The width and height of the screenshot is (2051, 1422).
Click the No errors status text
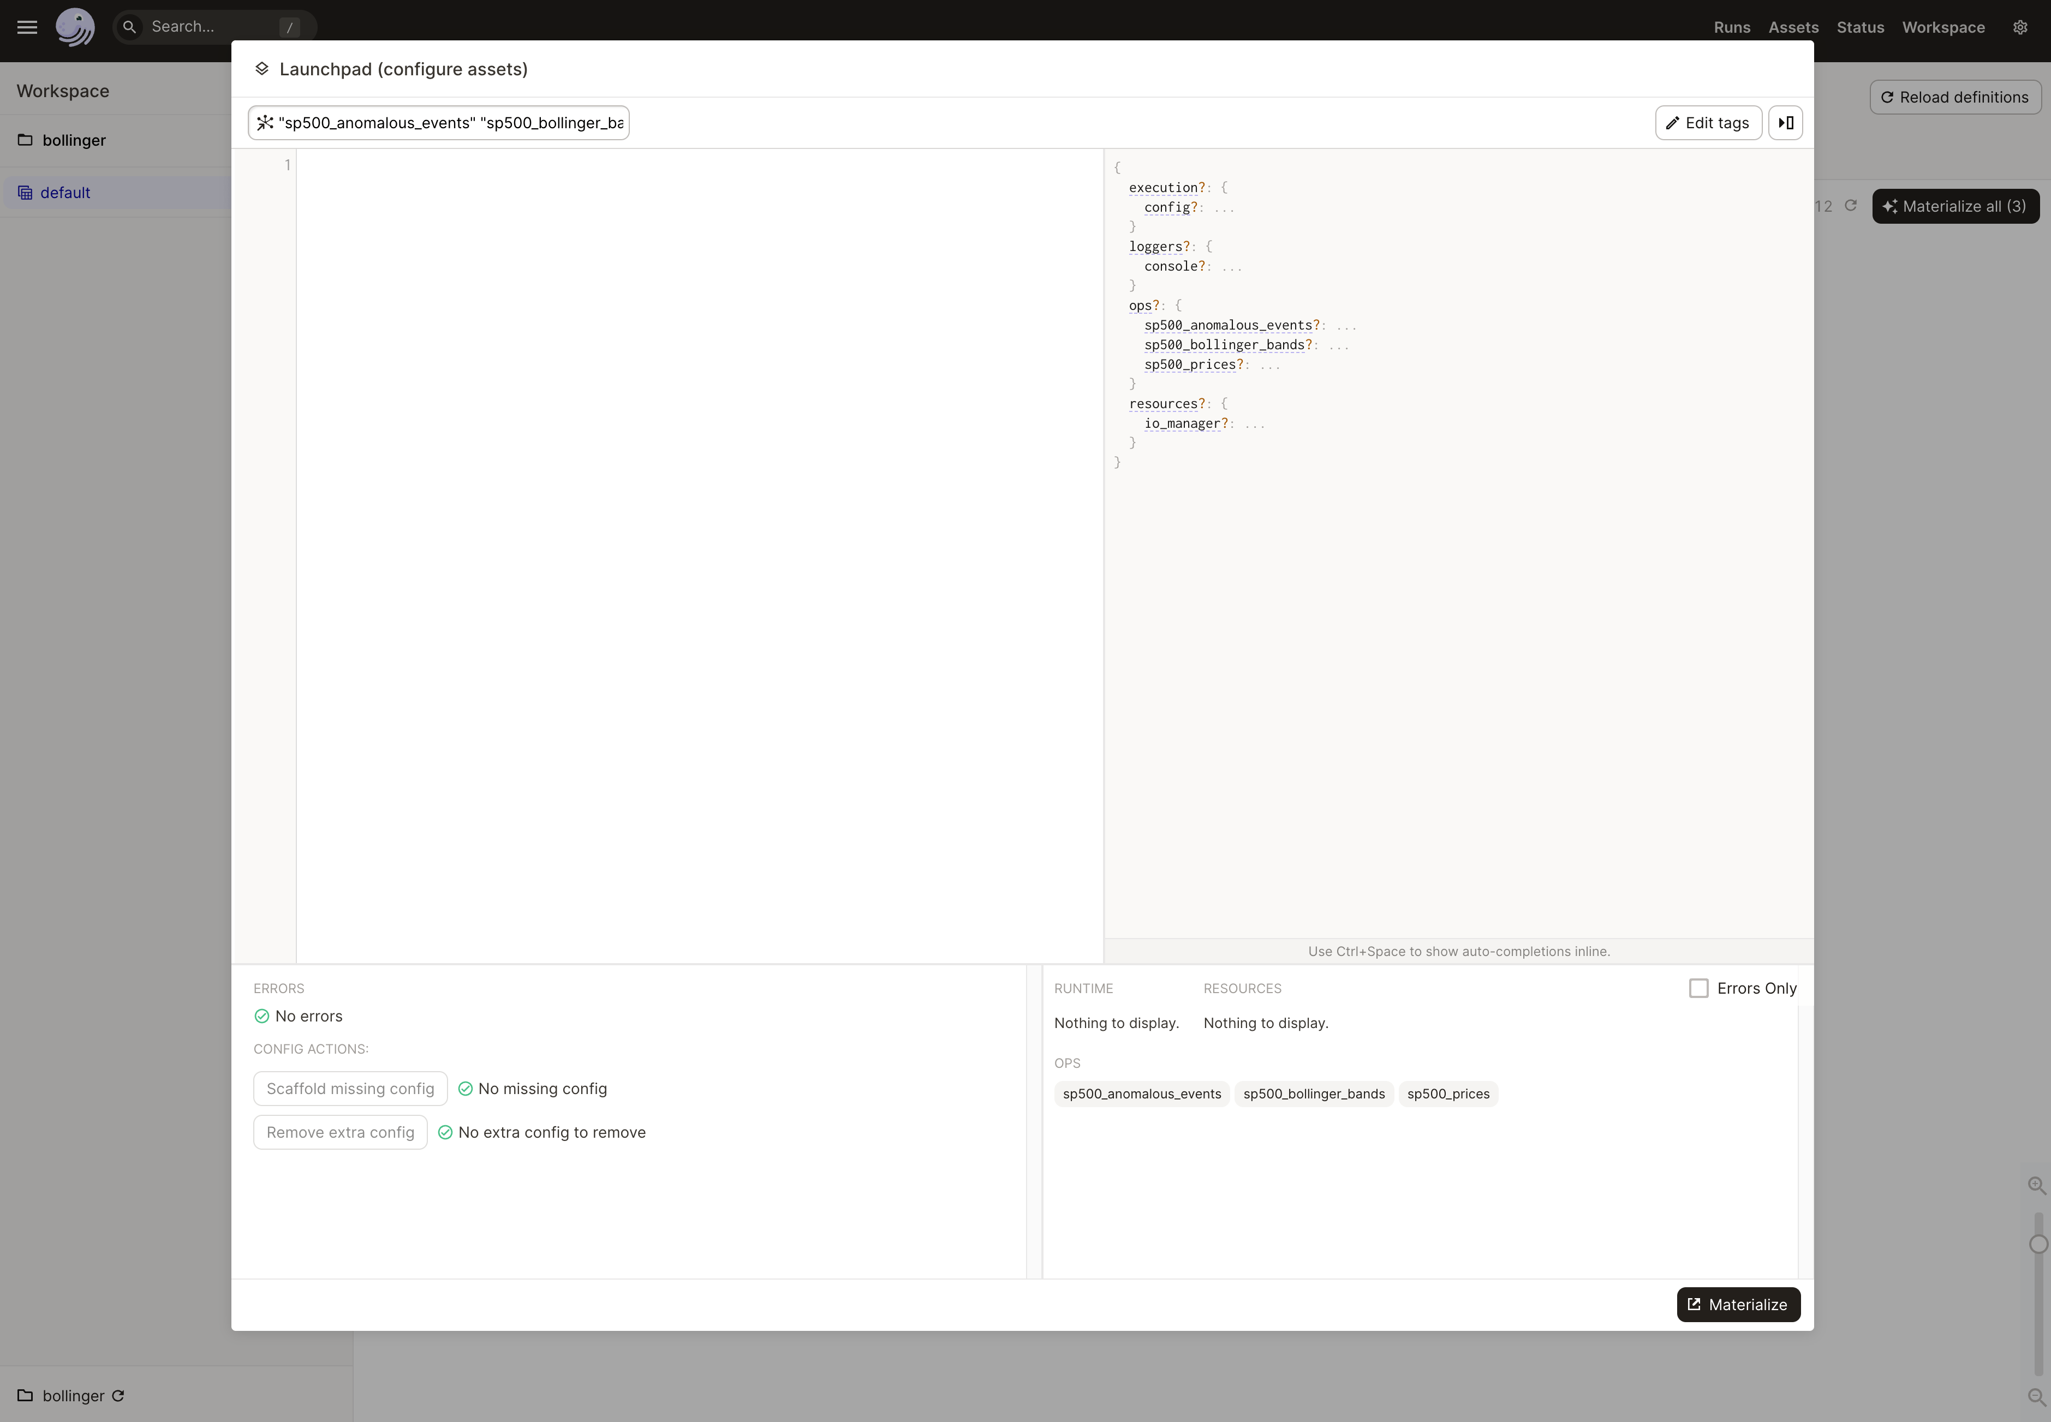coord(308,1015)
